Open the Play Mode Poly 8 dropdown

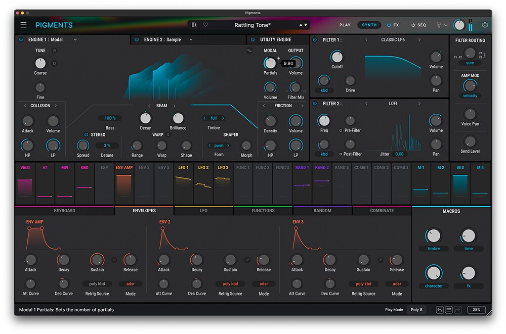pyautogui.click(x=416, y=310)
